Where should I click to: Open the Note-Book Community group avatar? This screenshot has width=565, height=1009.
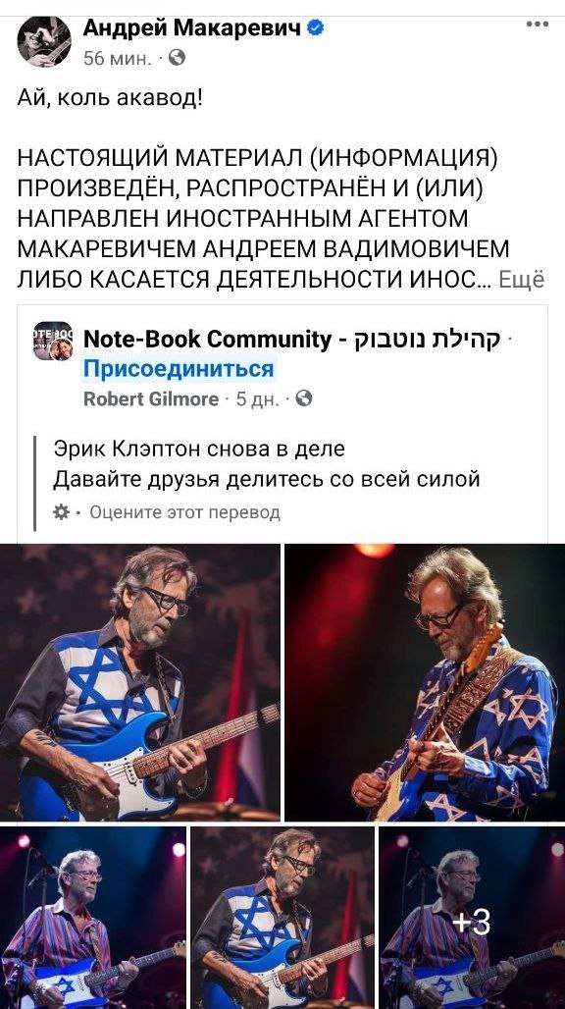[53, 341]
